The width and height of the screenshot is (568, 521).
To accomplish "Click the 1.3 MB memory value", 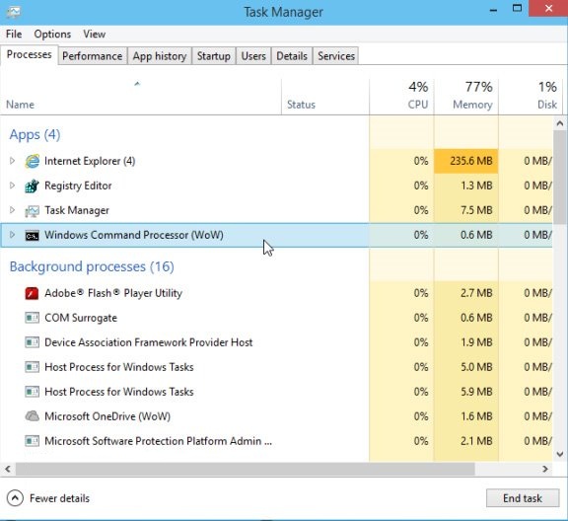I will tap(476, 186).
